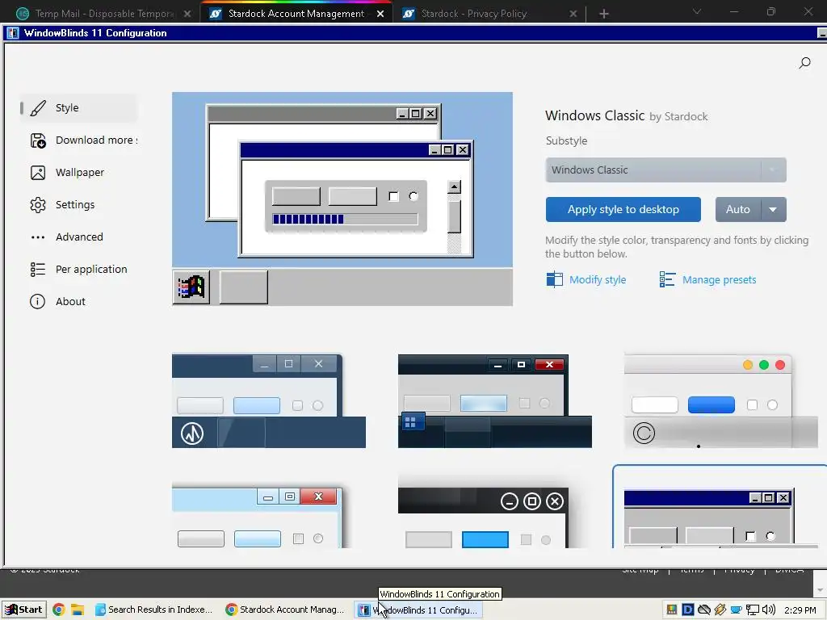Open a new browser tab with the plus icon

point(604,14)
